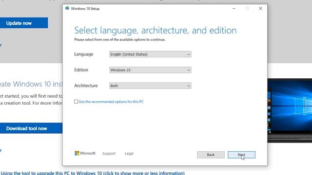Click 'Download tool now' on the web page

point(31,128)
